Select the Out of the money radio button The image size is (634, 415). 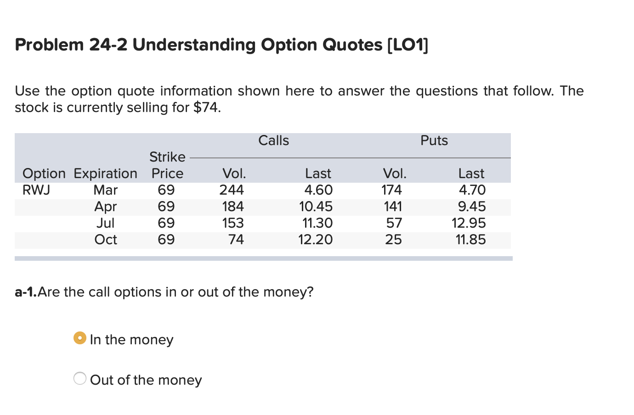coord(80,378)
